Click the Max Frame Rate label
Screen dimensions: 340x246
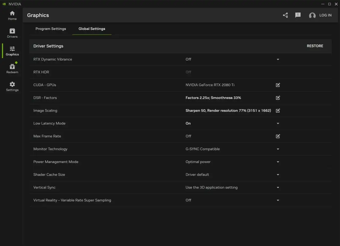[47, 136]
